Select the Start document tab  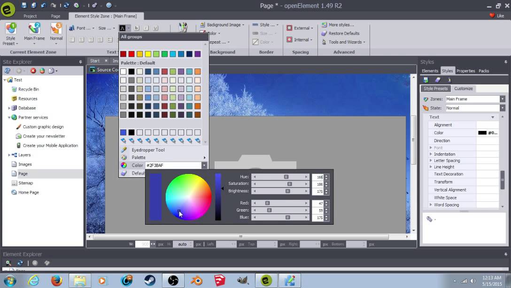point(95,61)
